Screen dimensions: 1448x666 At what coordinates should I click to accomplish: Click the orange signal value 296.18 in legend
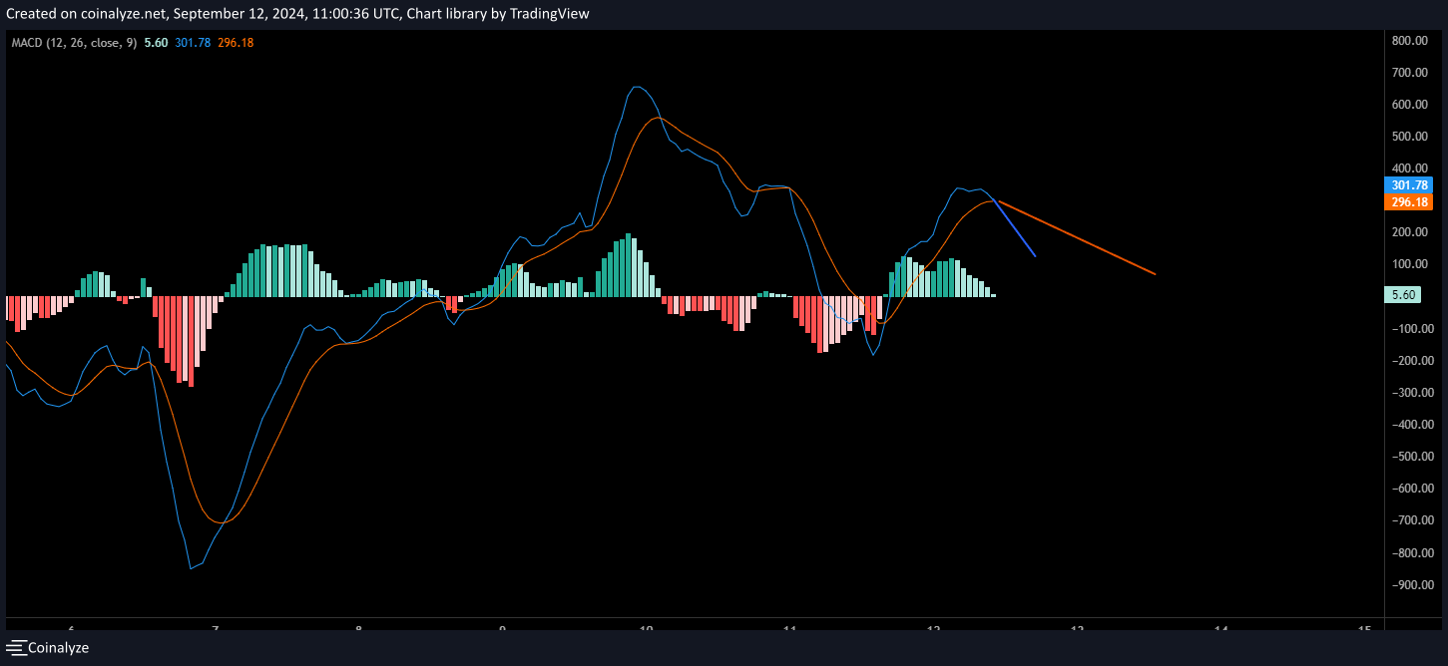pos(237,43)
